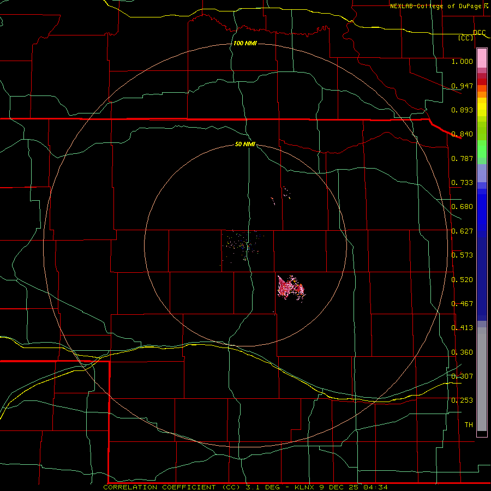The width and height of the screenshot is (491, 491).
Task: Click the 0.360 scale value
Action: point(462,352)
